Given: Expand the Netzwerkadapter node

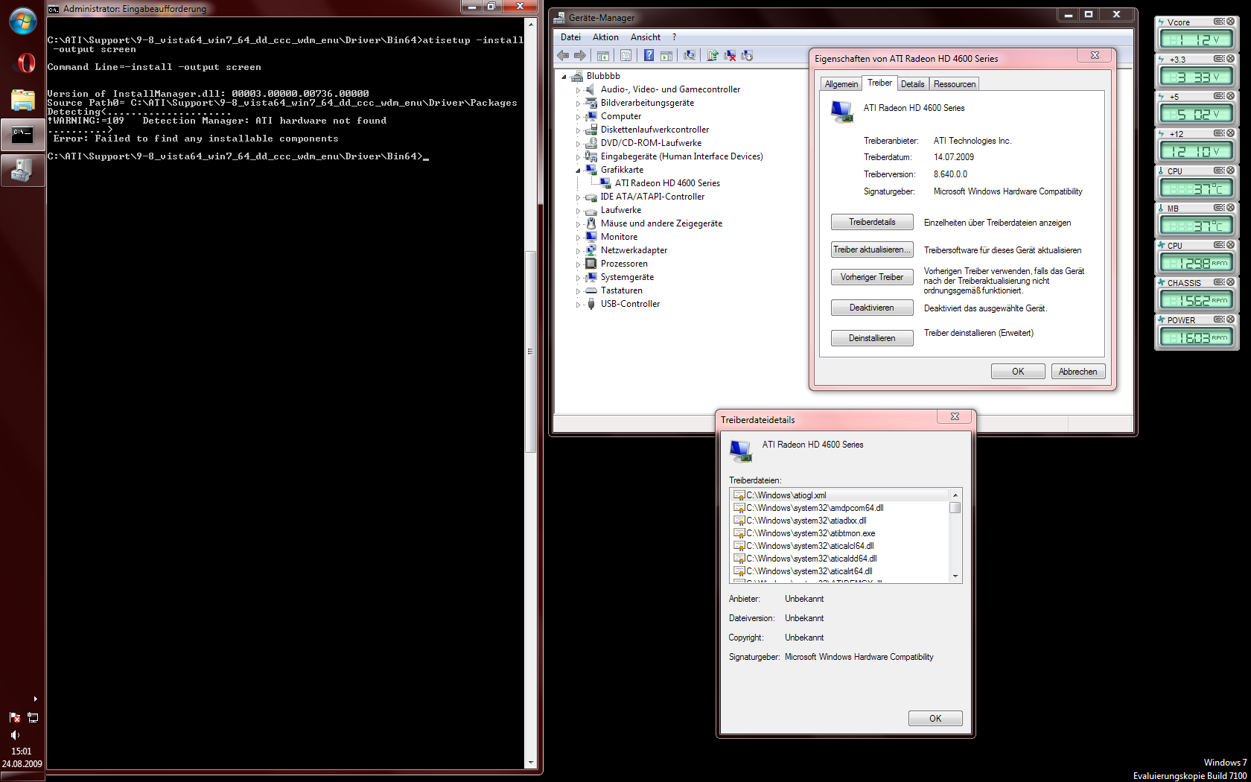Looking at the screenshot, I should pyautogui.click(x=578, y=251).
